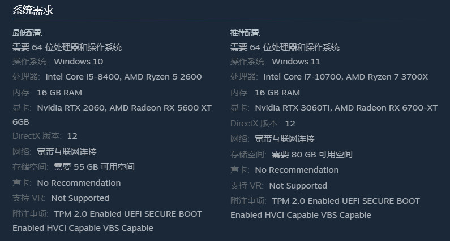Click 16 GB RAM under minimum requirements

[x=59, y=93]
